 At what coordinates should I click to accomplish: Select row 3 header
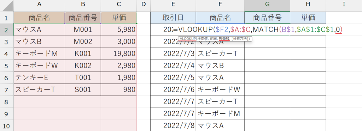tap(7, 42)
